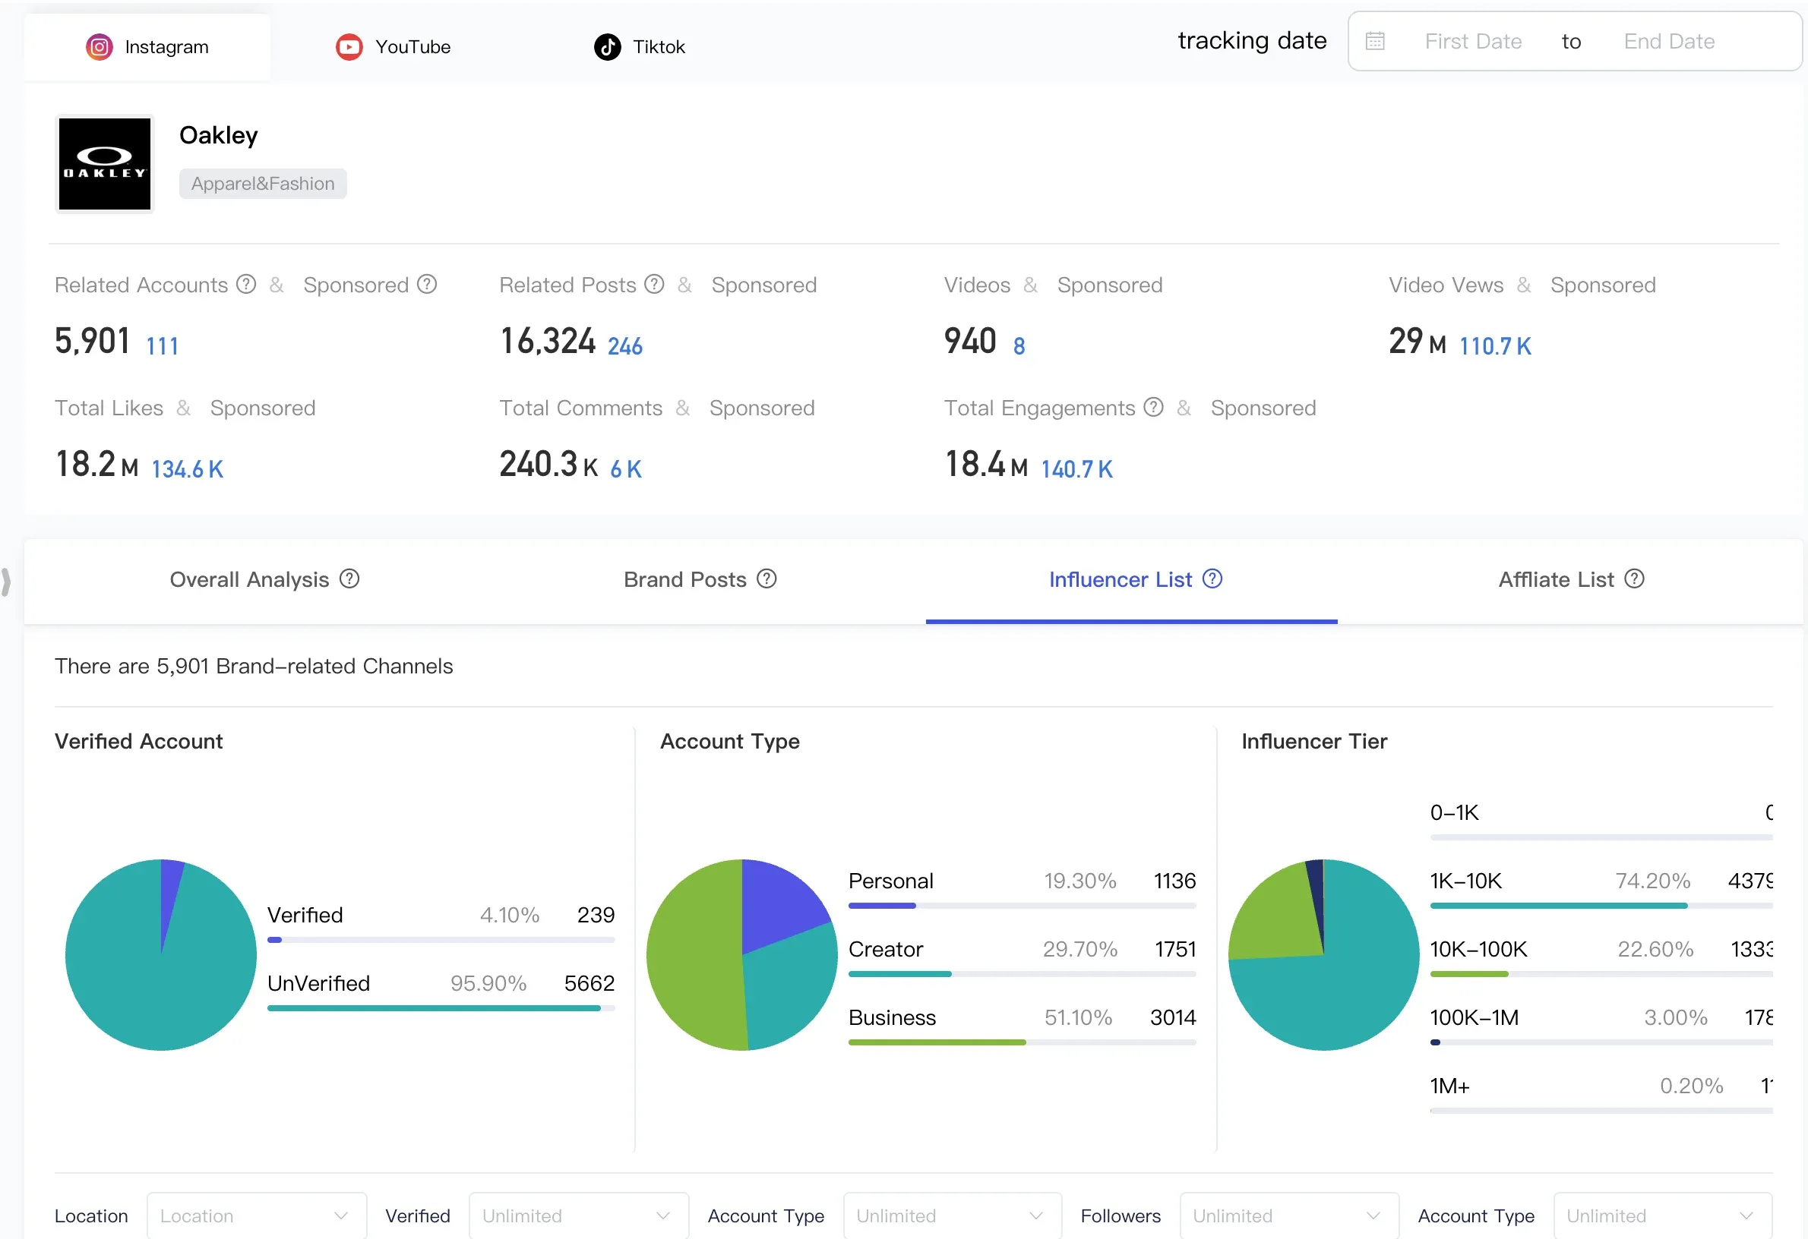Click the 10K–100K tier progress bar
Screen dimensions: 1808x1239
(x=1601, y=974)
